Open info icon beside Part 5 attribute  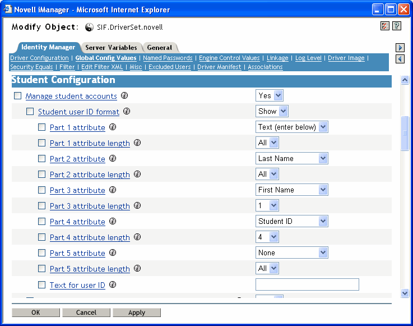point(113,252)
